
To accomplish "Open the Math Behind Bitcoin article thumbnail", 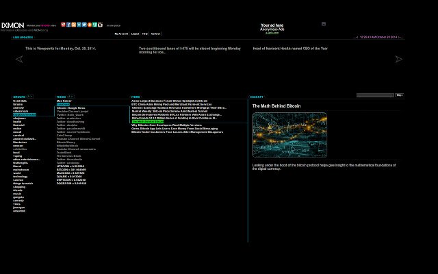I will 289,135.
